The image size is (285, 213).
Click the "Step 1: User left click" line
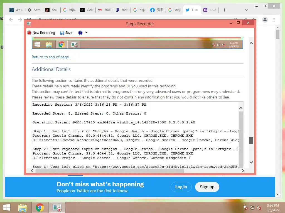click(136, 131)
